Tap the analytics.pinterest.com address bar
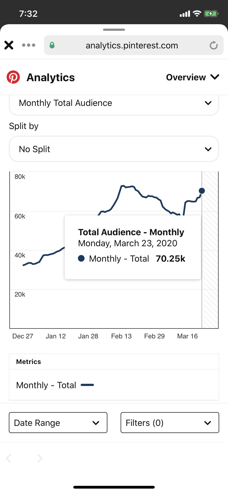This screenshot has height=493, width=228. [132, 45]
